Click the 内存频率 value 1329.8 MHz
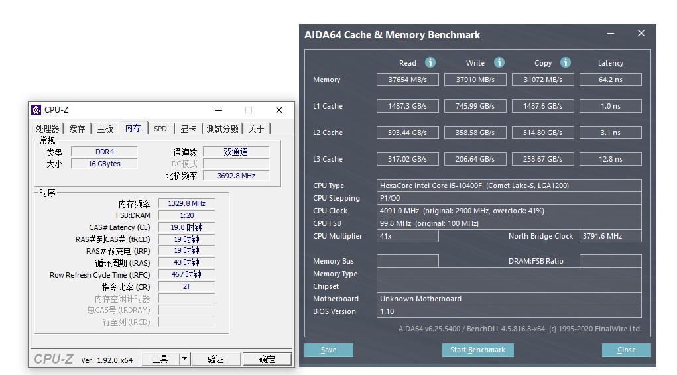The image size is (677, 375). tap(186, 203)
